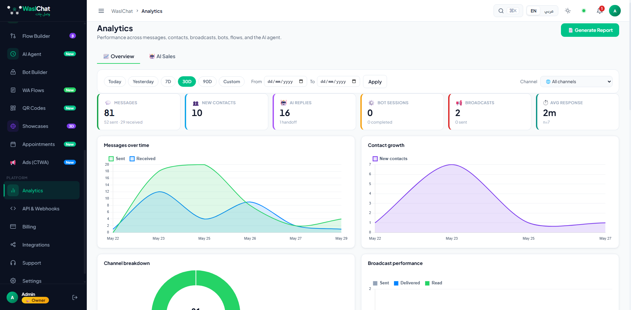This screenshot has width=631, height=310.
Task: Click the To date input field
Action: pyautogui.click(x=338, y=82)
